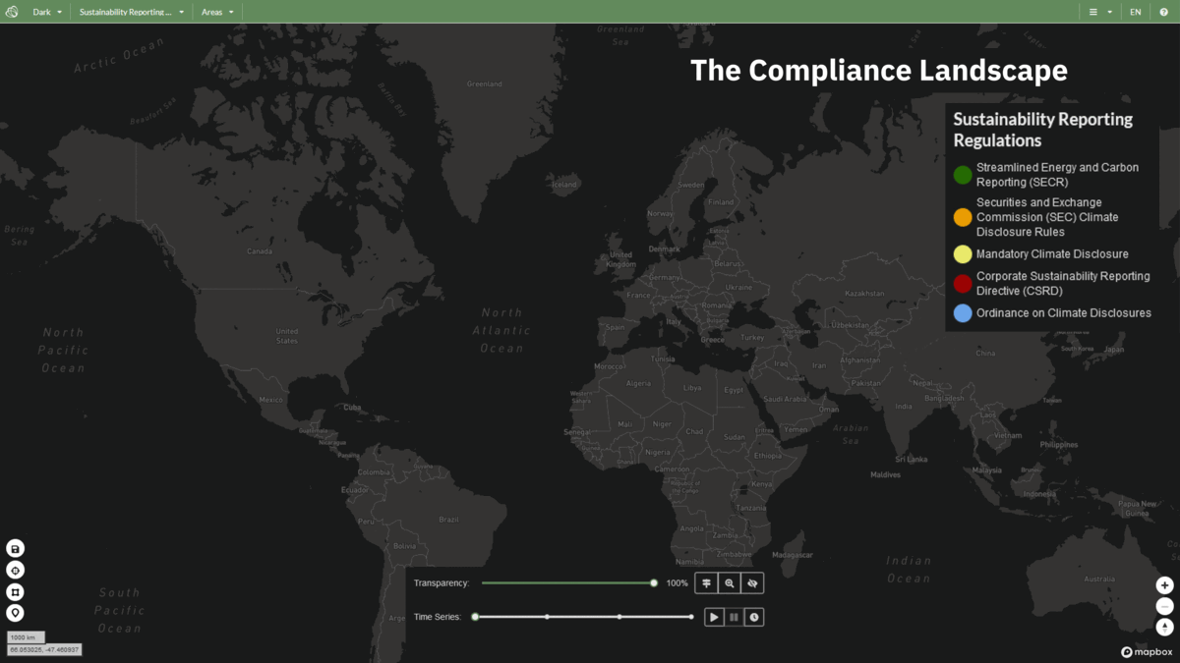1180x663 pixels.
Task: Expand the Sustainability Reporting layer dropdown
Action: coord(131,12)
